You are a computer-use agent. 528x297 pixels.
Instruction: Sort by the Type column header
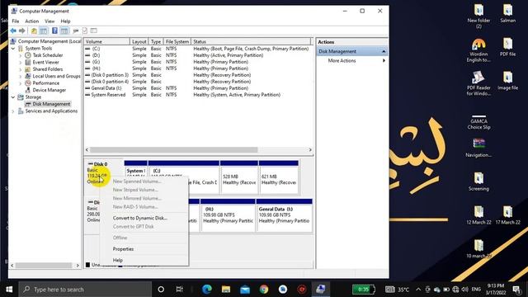(156, 42)
